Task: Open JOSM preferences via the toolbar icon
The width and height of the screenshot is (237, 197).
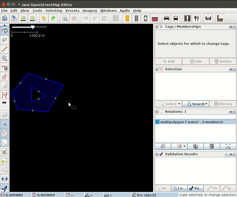Action: pyautogui.click(x=74, y=18)
